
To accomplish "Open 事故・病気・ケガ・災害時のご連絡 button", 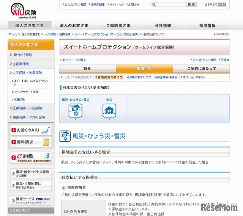I will point(31,174).
